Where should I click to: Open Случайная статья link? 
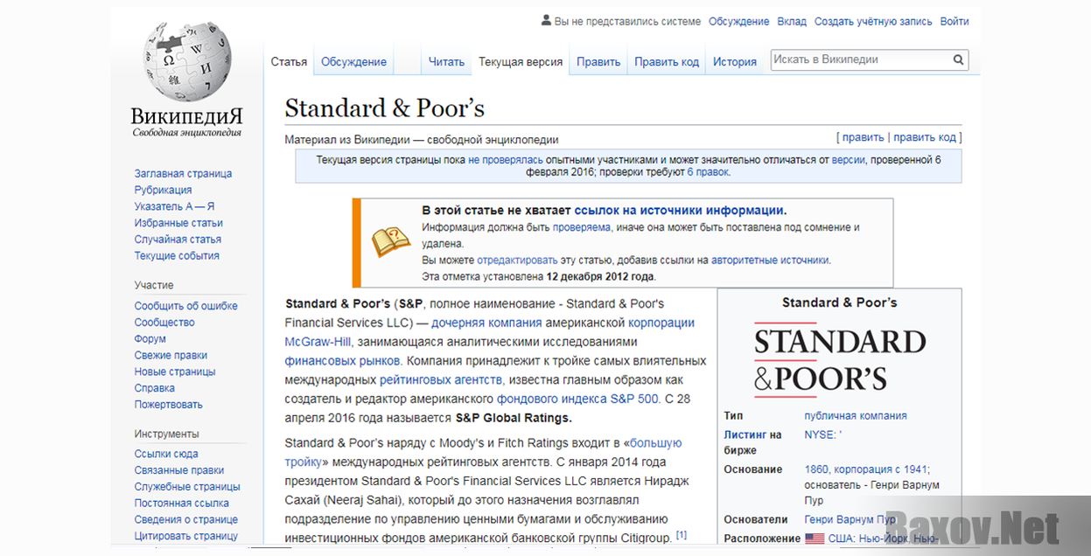[178, 240]
